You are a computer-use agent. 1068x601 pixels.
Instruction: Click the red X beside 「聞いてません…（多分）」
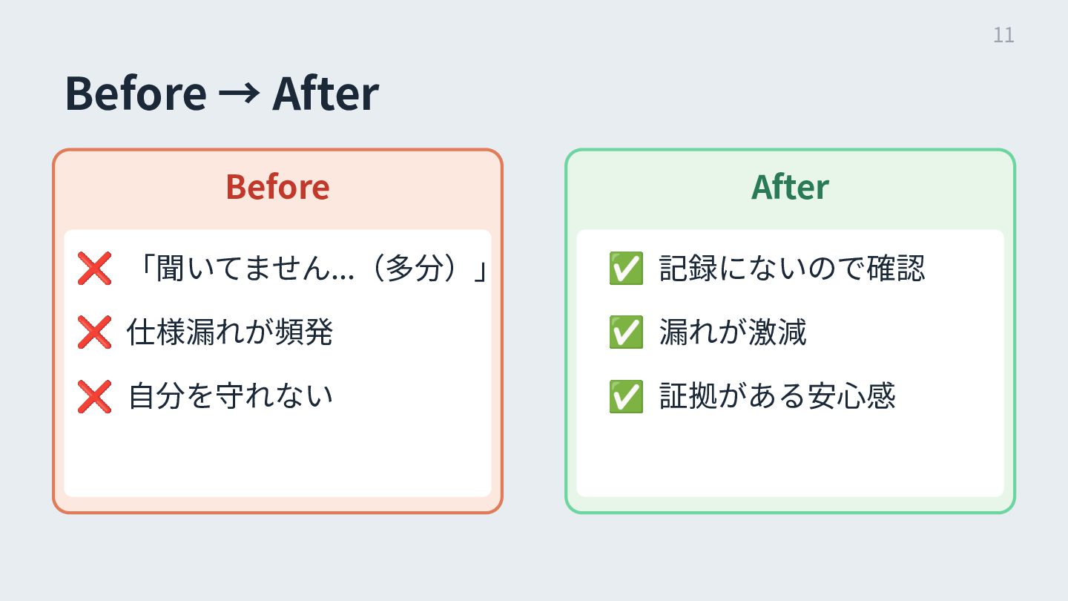[94, 268]
